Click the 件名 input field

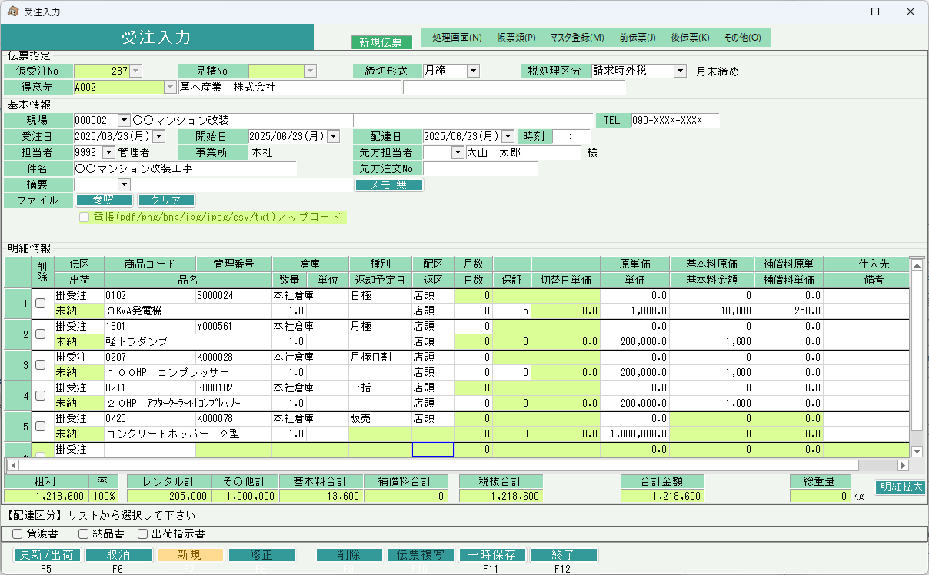point(185,168)
